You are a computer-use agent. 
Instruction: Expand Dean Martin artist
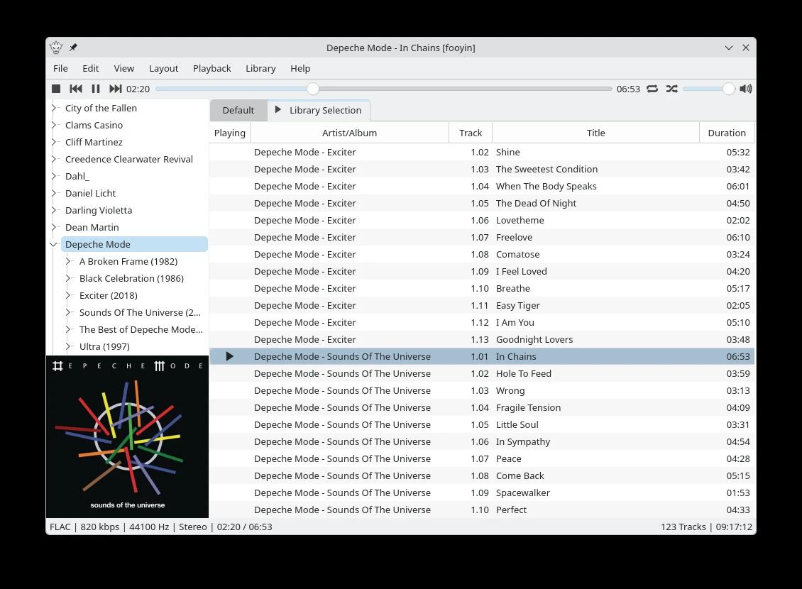tap(53, 227)
